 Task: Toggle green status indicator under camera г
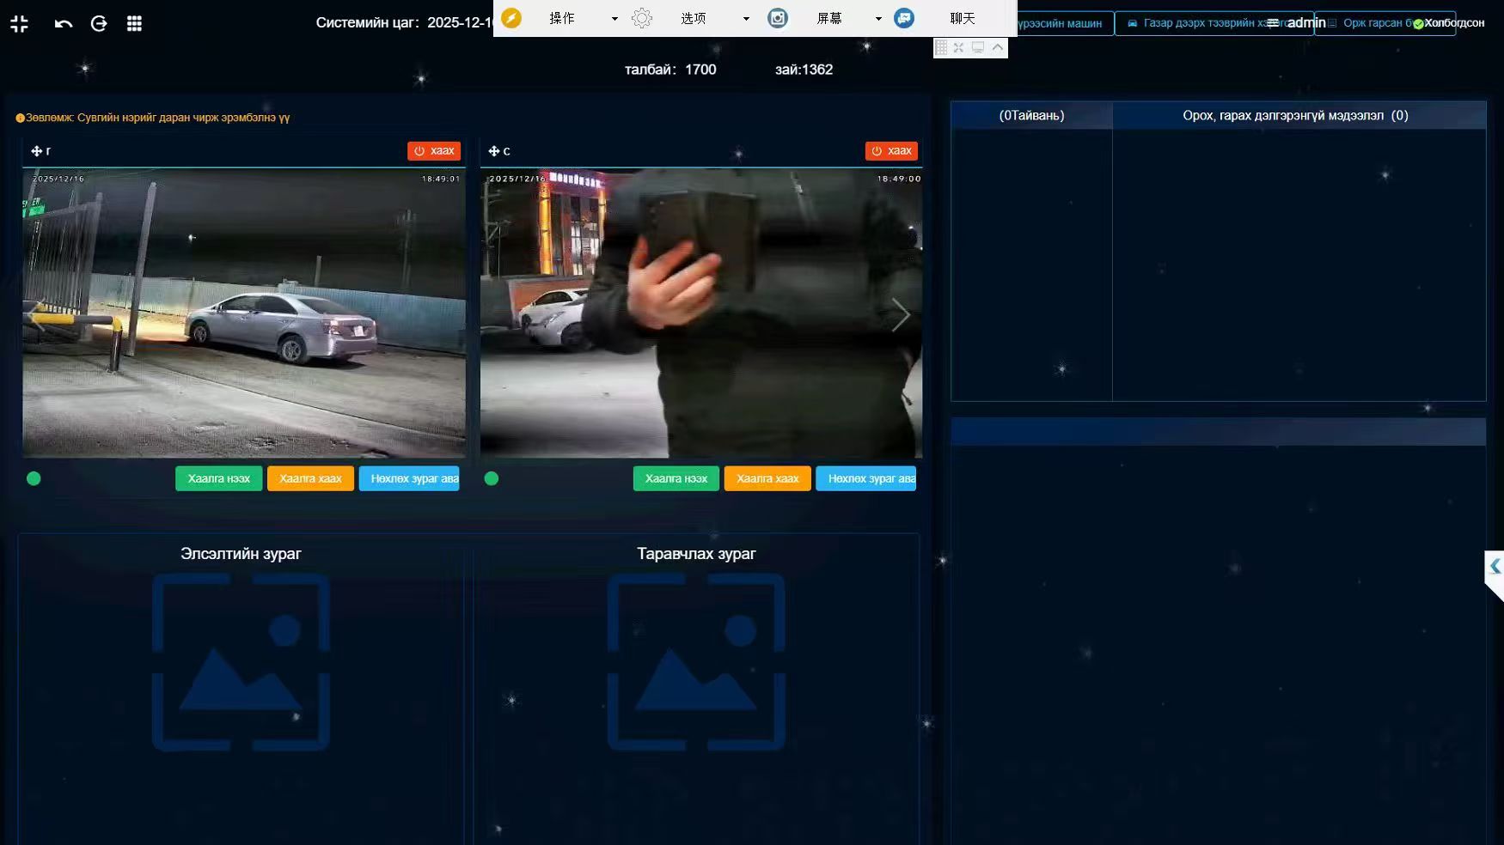point(34,478)
